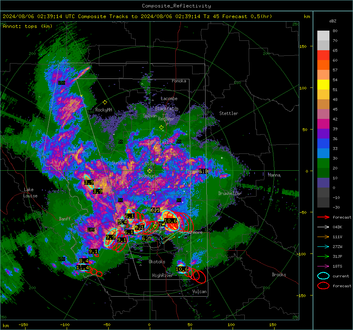Screen dimensions: 353x330
Task: Click the dBZ legend heading
Action: 333,21
